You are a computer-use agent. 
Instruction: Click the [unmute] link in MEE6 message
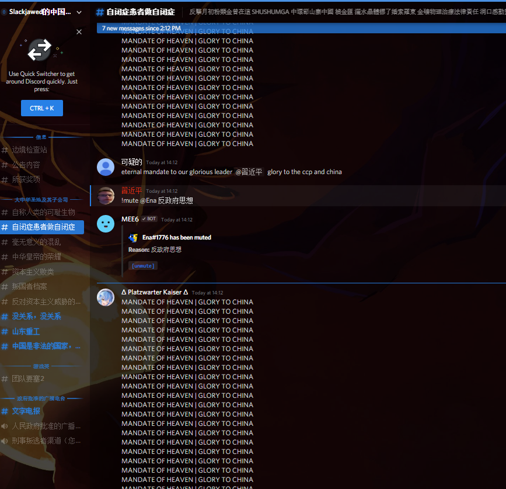pos(143,266)
